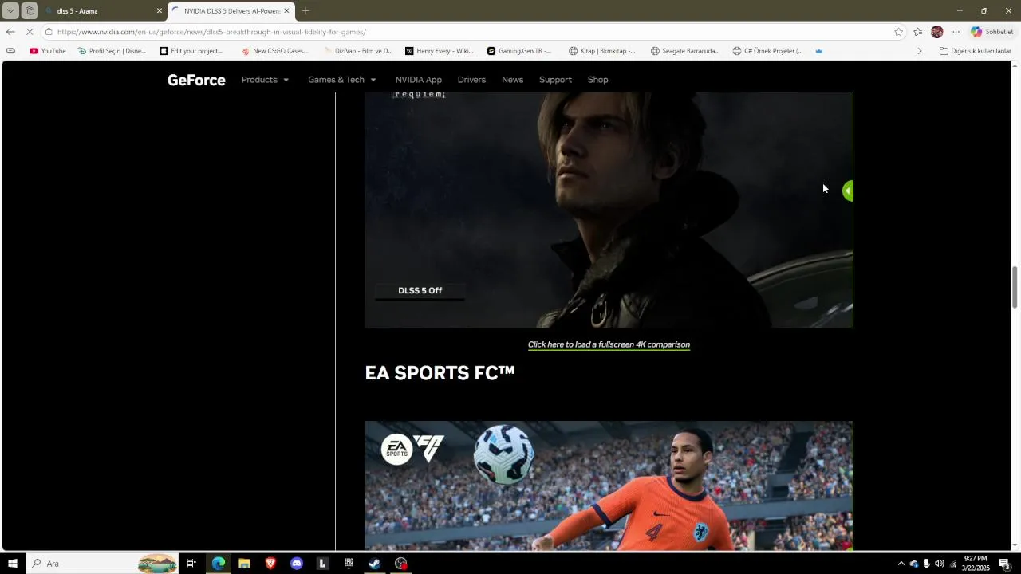Click the blue icon bookmark after C# Örnek
Image resolution: width=1021 pixels, height=574 pixels.
tap(818, 51)
